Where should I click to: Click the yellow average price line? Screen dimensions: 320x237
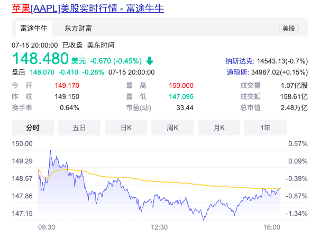(x=159, y=178)
